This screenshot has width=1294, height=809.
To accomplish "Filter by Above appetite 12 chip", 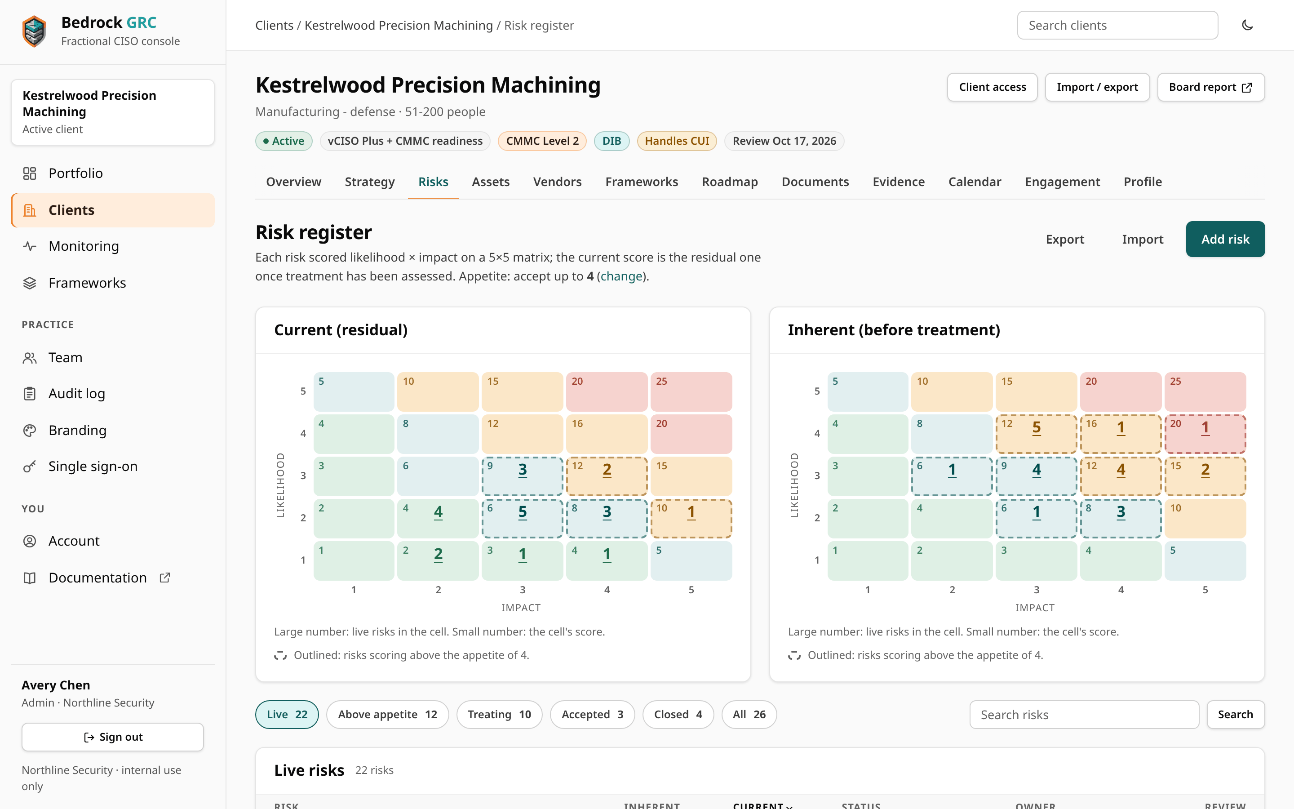I will [387, 714].
